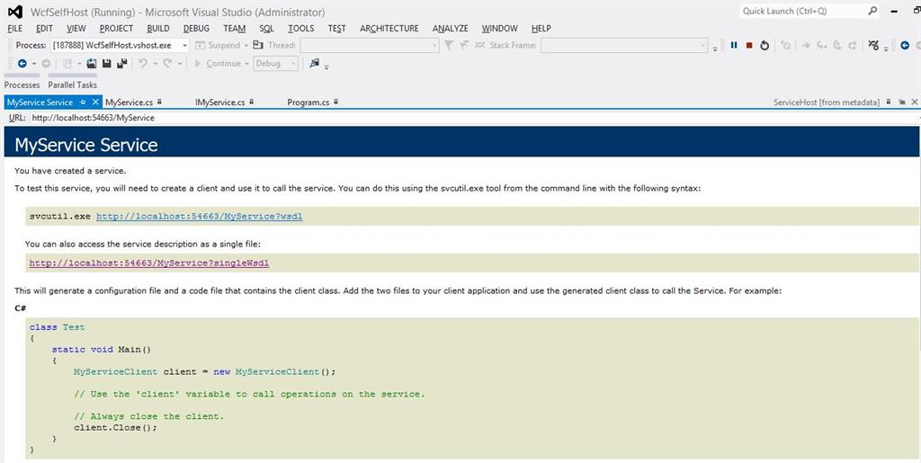Open the BUILD menu

158,28
